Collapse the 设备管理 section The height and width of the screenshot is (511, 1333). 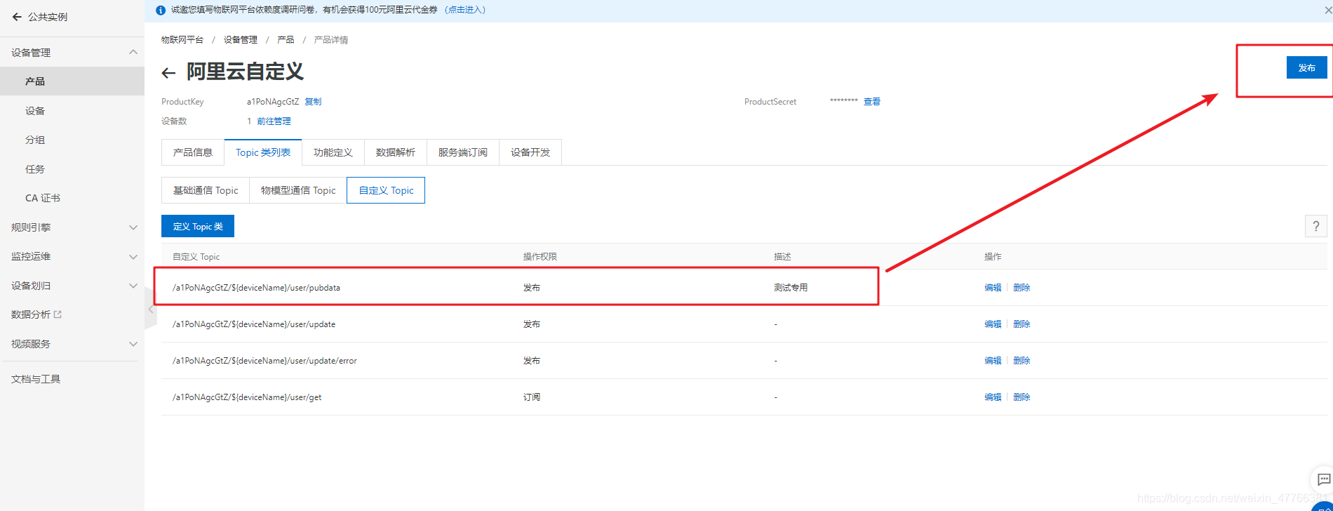coord(133,53)
